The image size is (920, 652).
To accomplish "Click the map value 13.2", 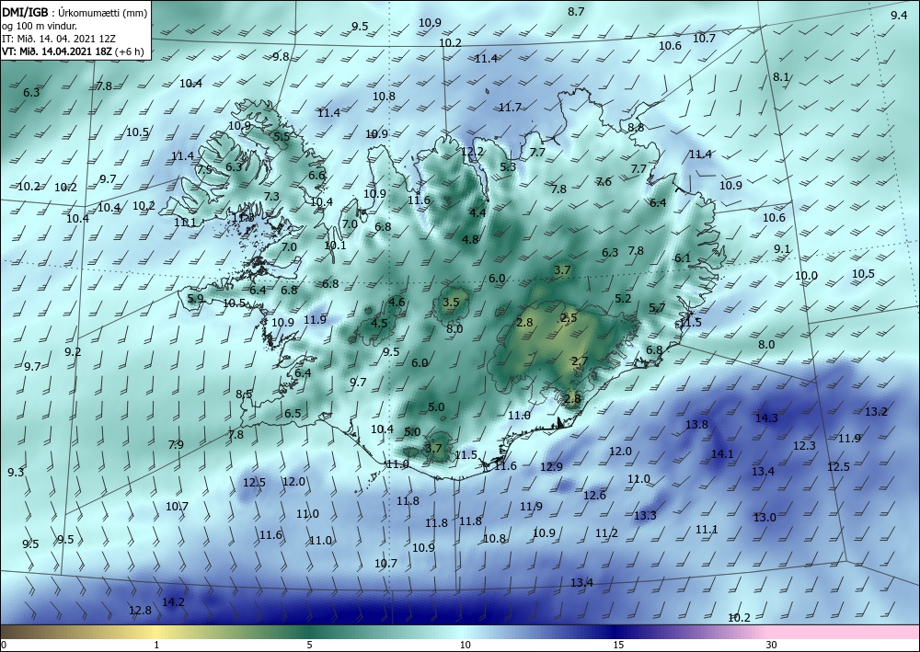I will coord(876,412).
